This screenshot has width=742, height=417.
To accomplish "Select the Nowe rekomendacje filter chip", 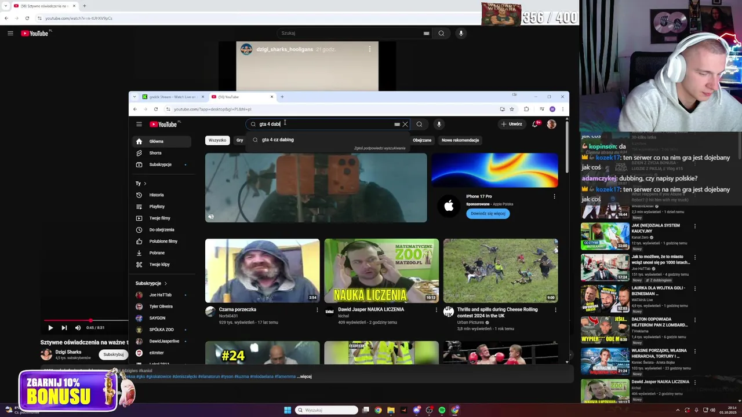I will click(x=460, y=140).
